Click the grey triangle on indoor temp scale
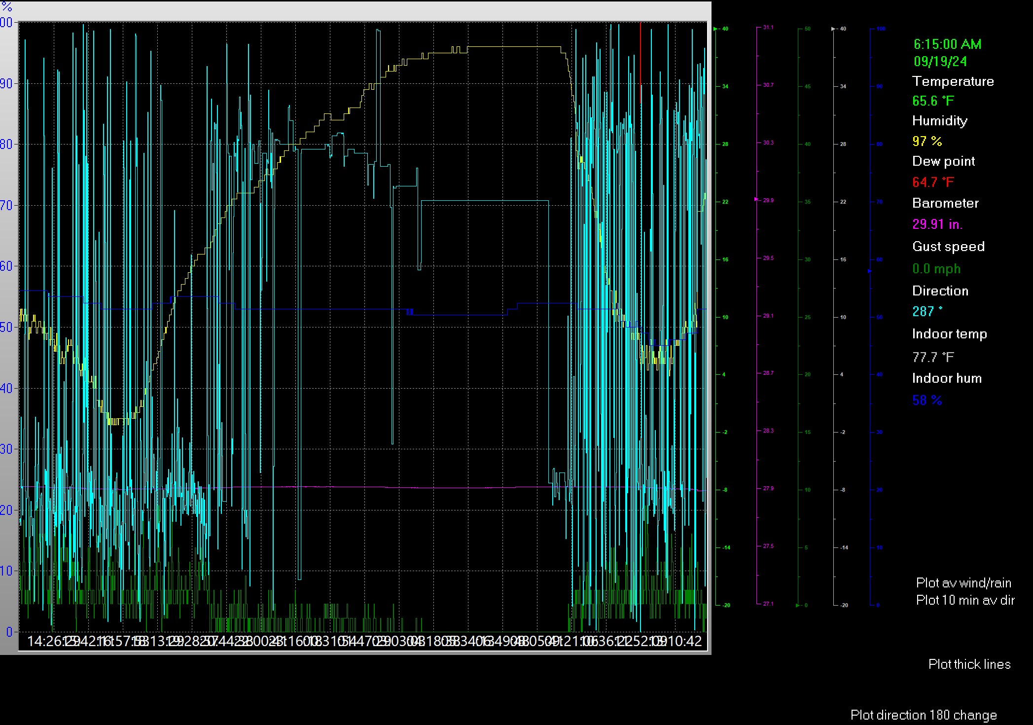1033x725 pixels. tap(834, 29)
